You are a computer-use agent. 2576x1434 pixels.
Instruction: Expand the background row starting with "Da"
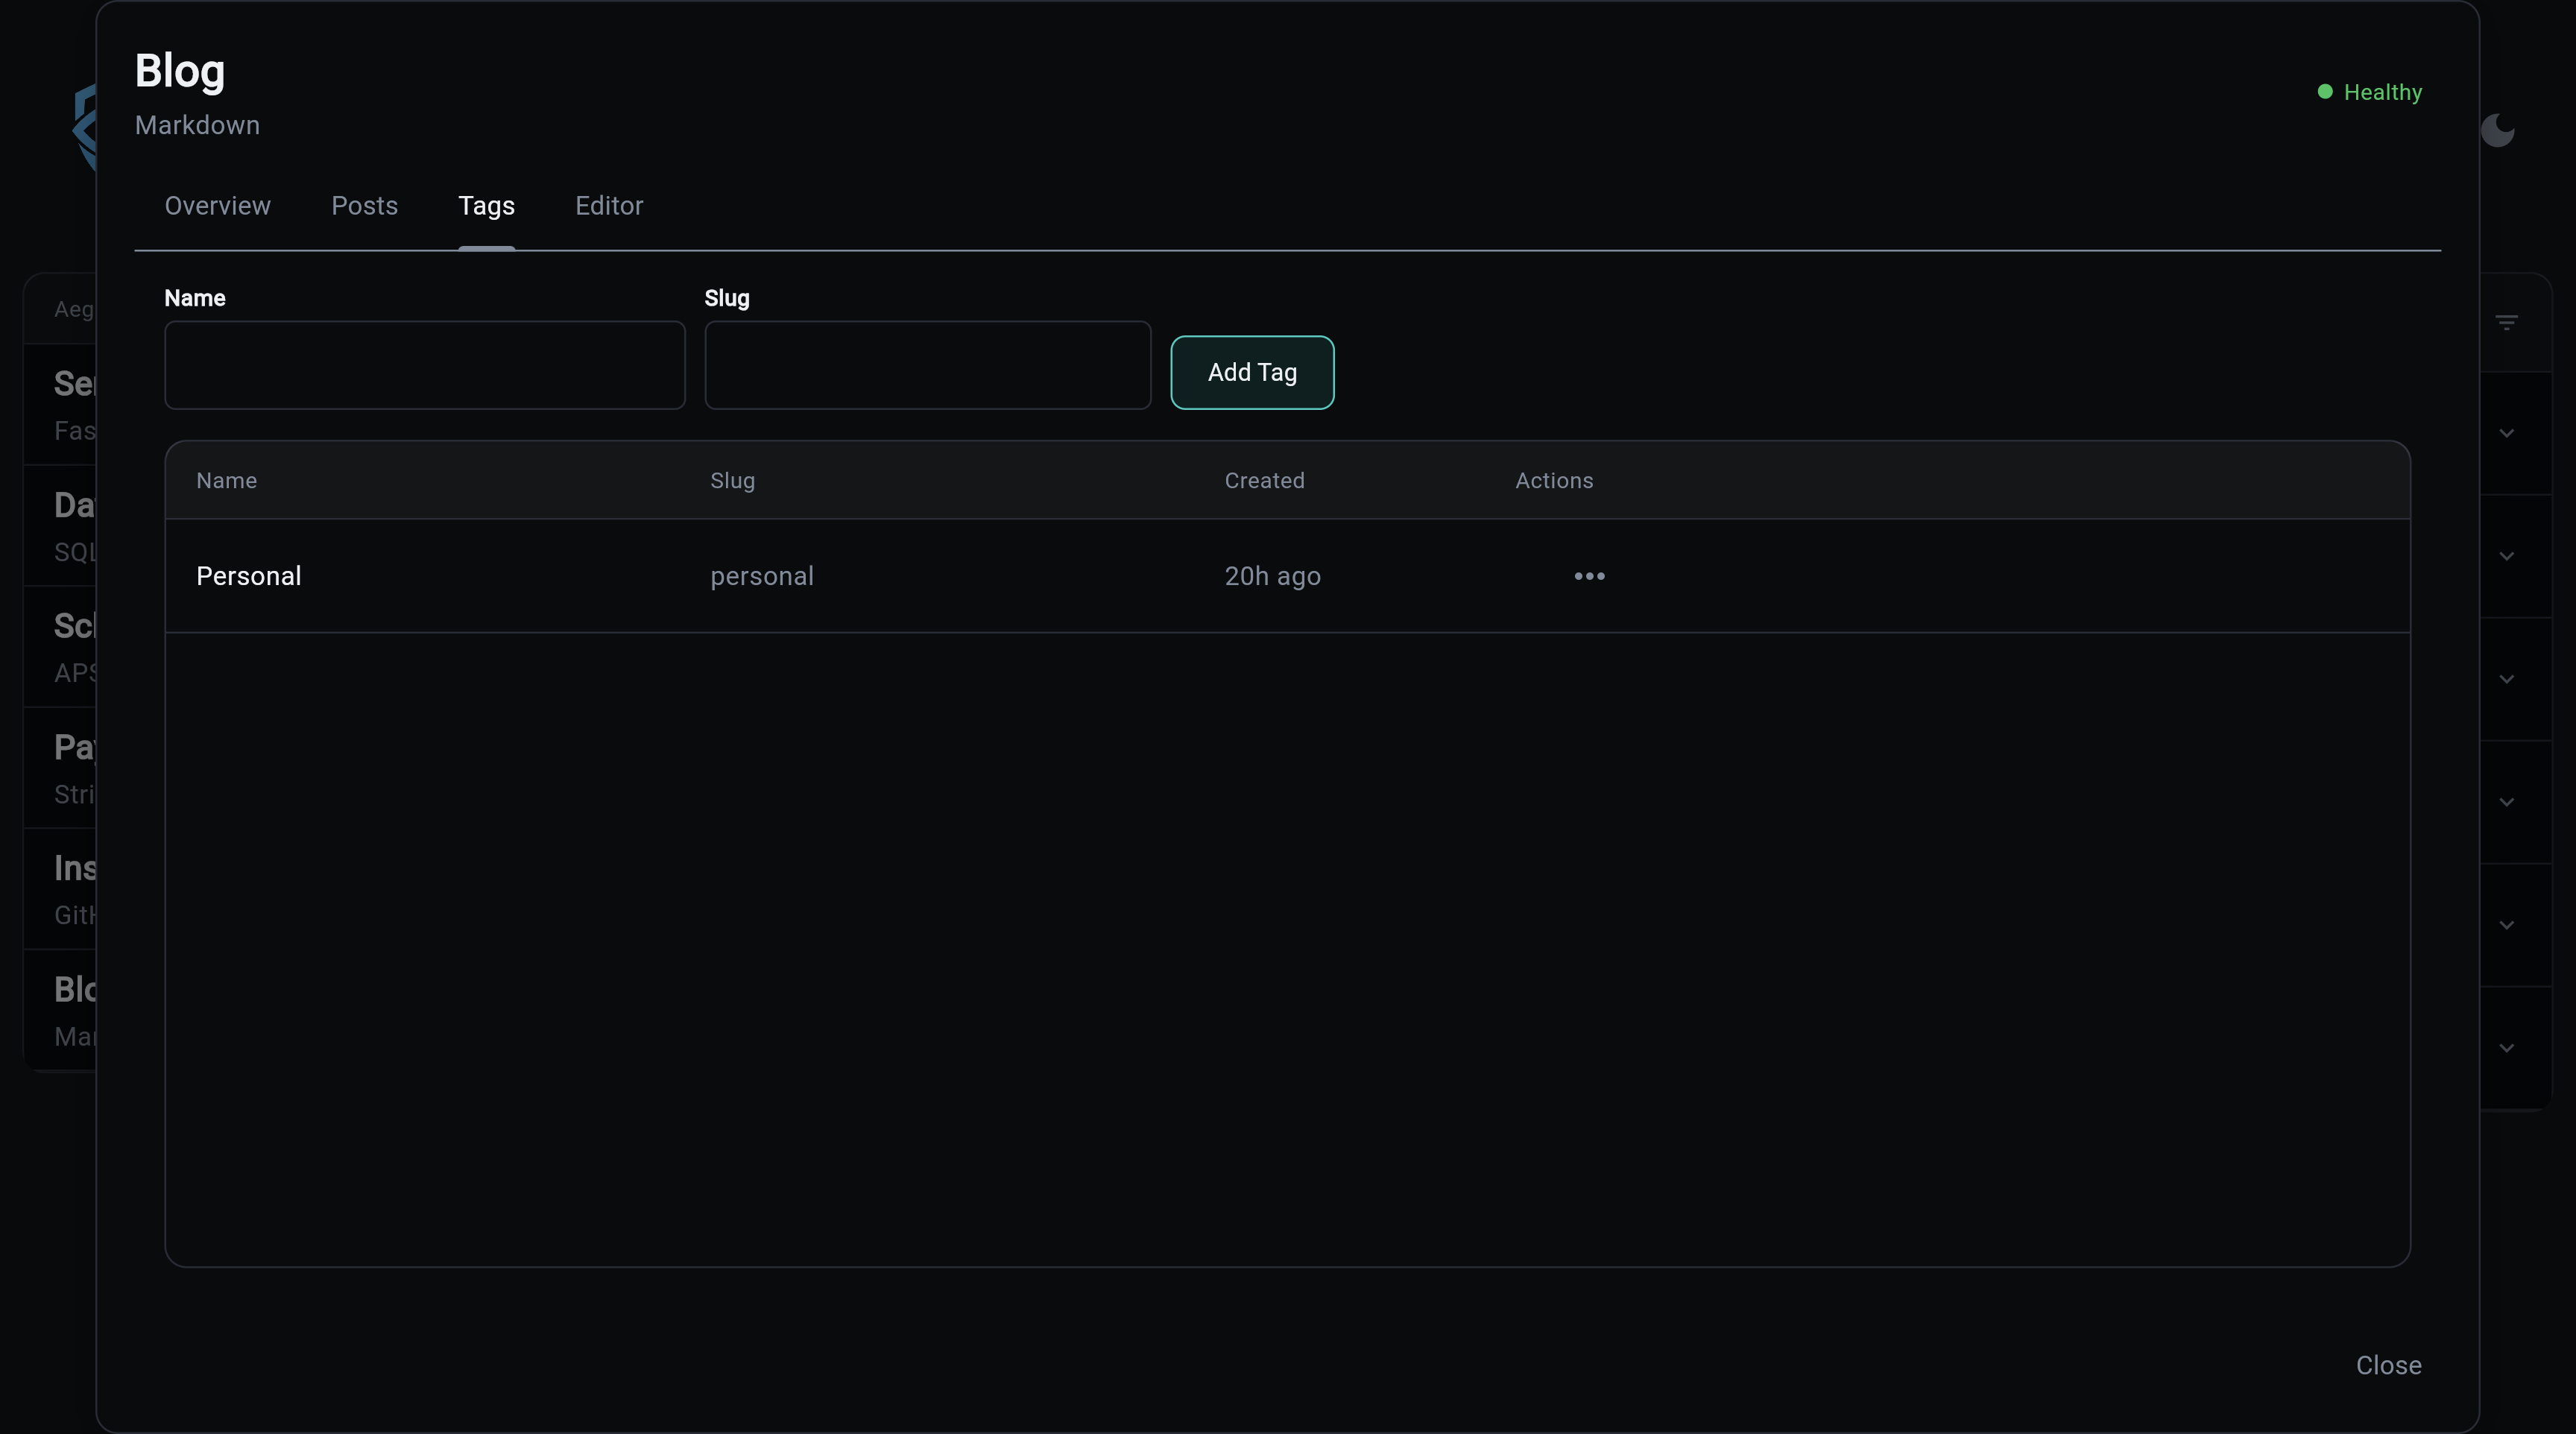coord(2506,556)
